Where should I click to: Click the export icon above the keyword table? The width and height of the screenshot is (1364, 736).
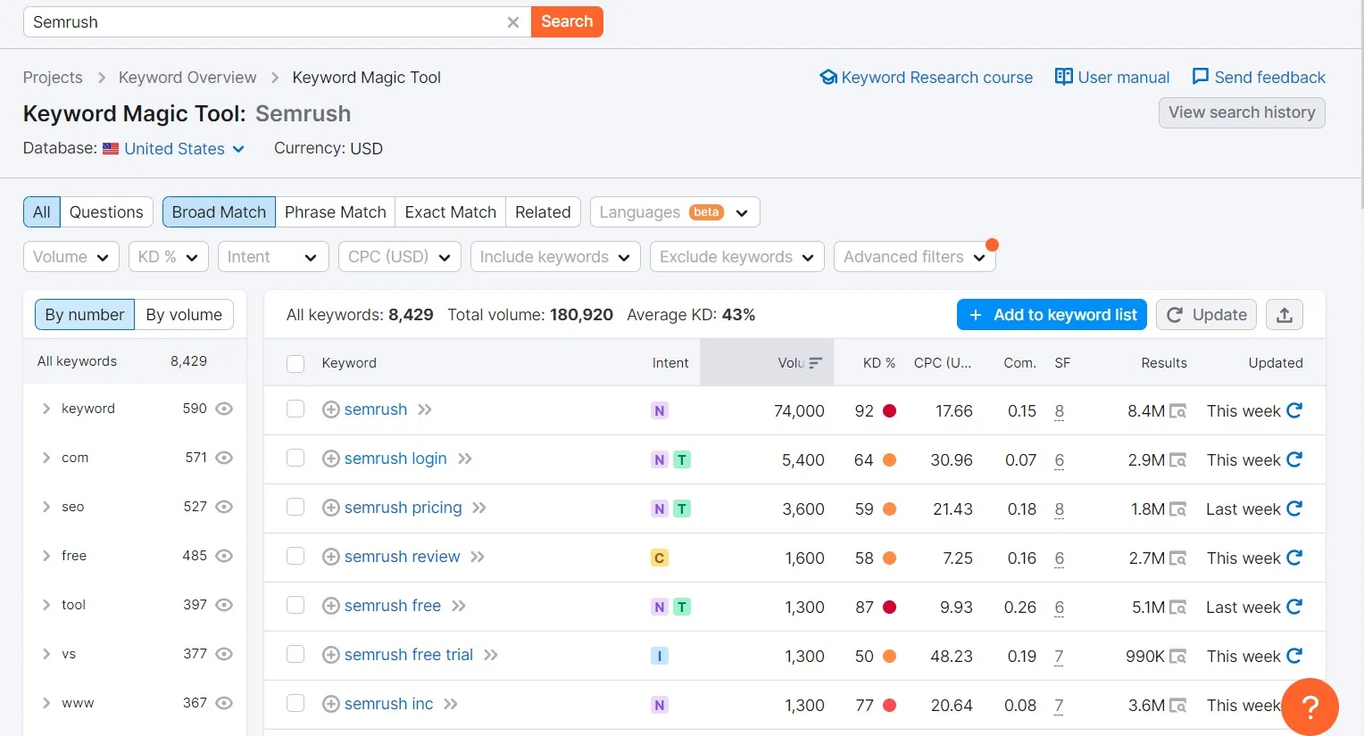(1284, 314)
